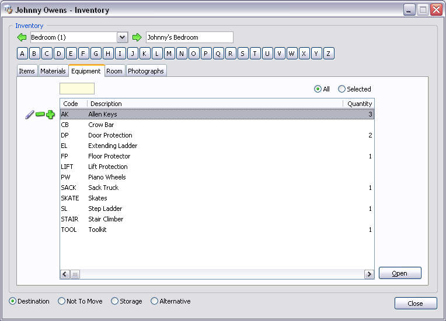The image size is (446, 321).
Task: Select the All radio button
Action: coord(318,89)
